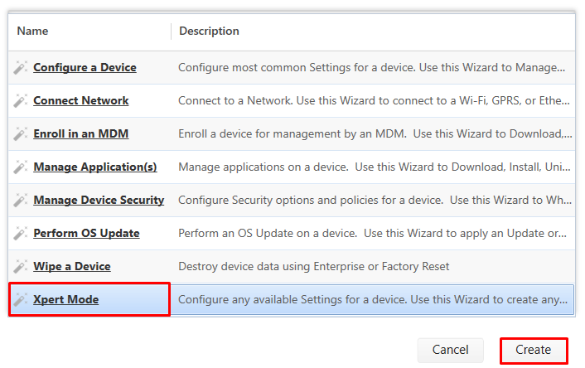Pick the Manage Application(s) wizard

click(95, 167)
